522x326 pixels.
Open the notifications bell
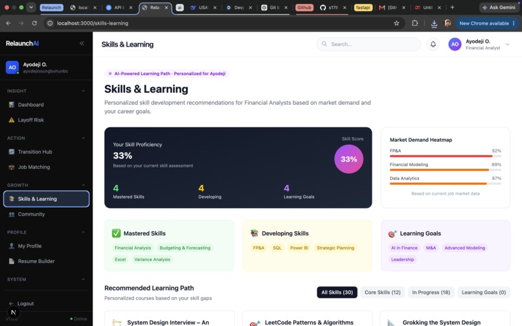coord(433,44)
